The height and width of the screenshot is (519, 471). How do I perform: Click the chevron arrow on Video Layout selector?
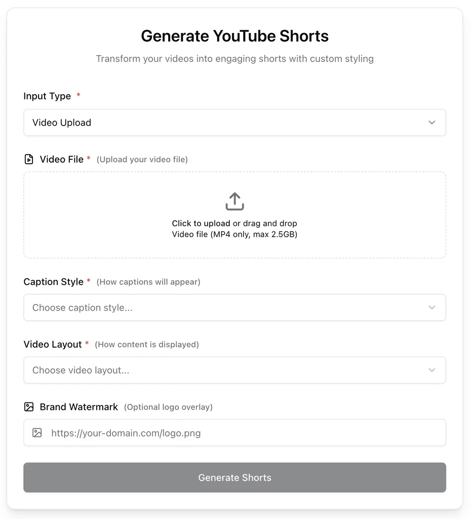(x=431, y=370)
